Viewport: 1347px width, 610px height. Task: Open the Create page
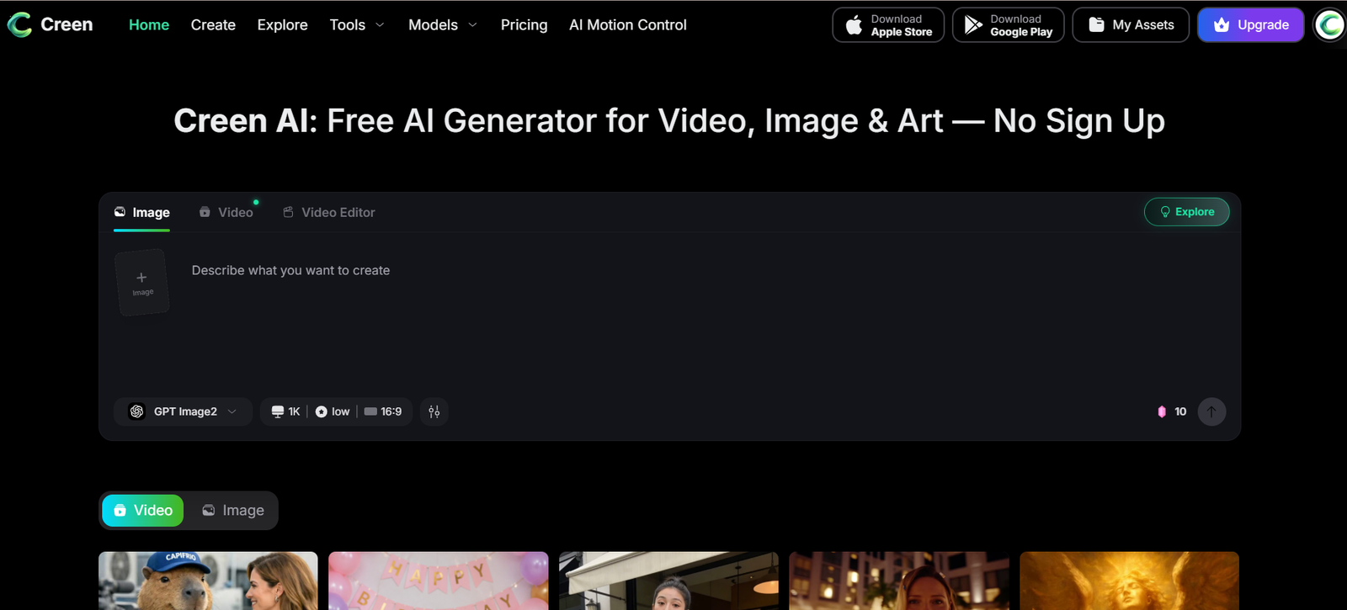[213, 25]
